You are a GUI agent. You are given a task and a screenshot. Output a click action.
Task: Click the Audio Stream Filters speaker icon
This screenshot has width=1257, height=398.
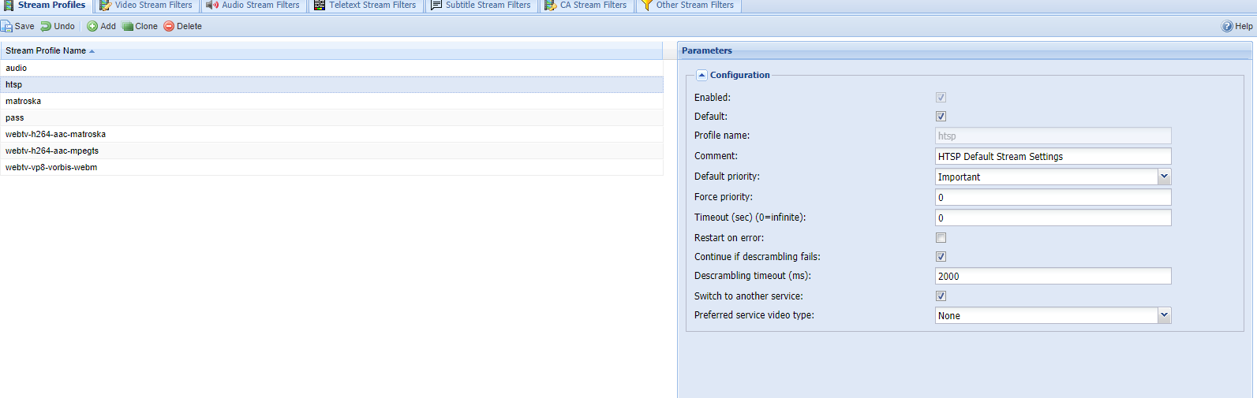211,5
